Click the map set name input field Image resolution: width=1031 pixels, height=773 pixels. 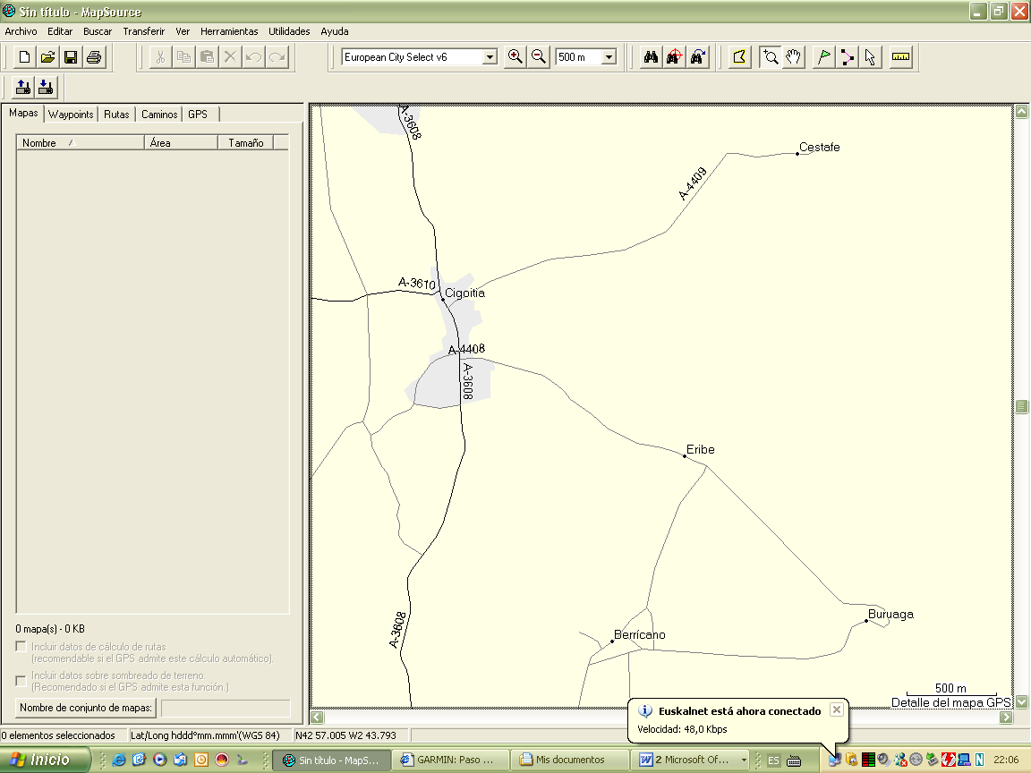coord(226,709)
